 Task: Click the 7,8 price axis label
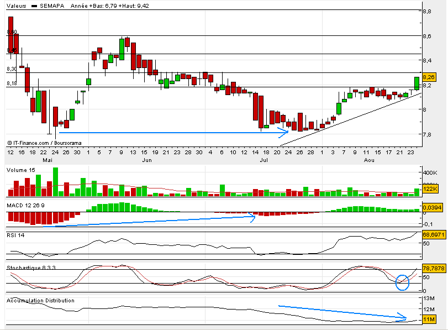coord(427,135)
